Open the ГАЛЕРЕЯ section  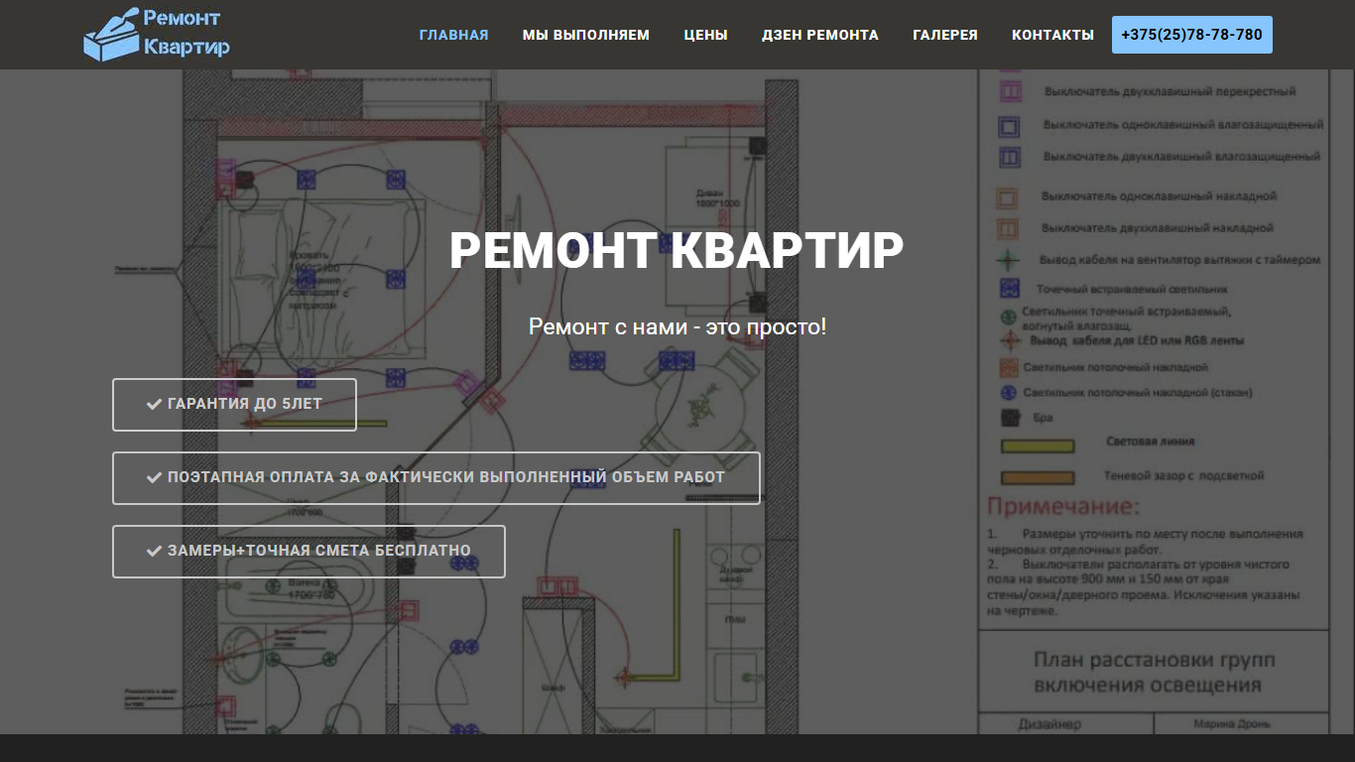[x=945, y=35]
